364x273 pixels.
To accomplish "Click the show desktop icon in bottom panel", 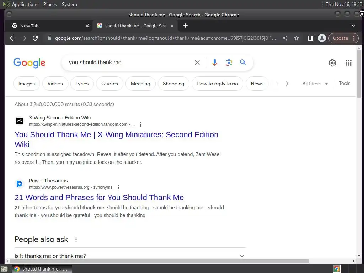I will coord(4,269).
